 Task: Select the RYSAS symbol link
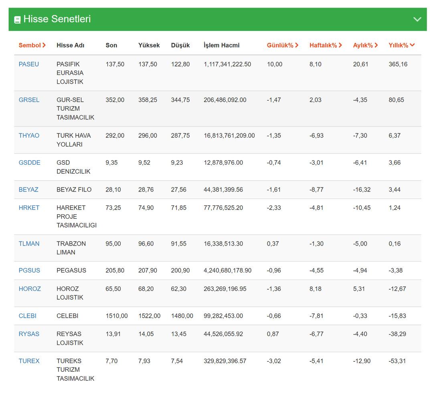29,334
